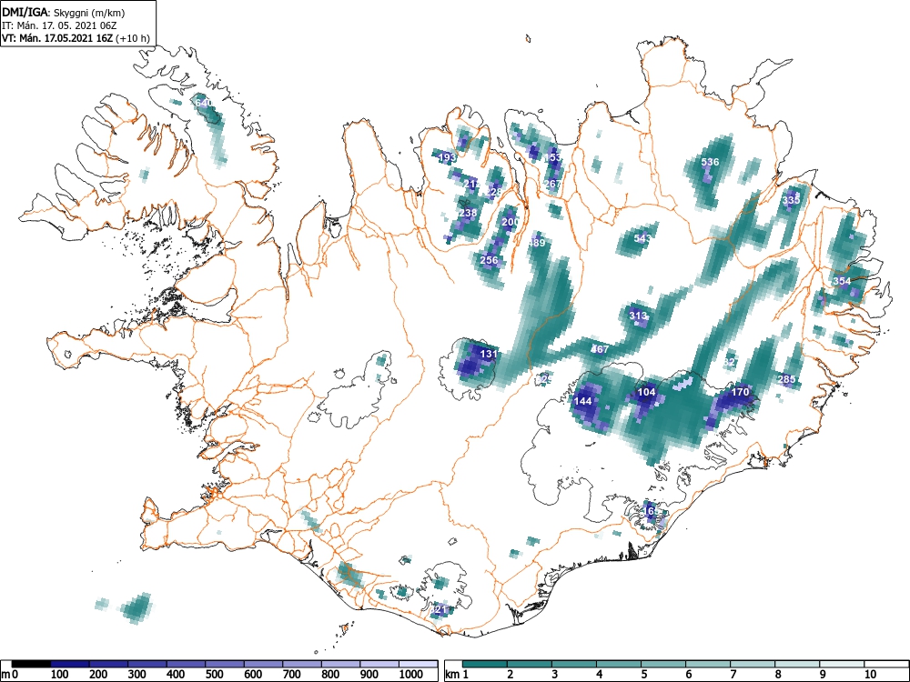Image resolution: width=910 pixels, height=682 pixels.
Task: Click the 1000 metre legend label
Action: [x=411, y=674]
